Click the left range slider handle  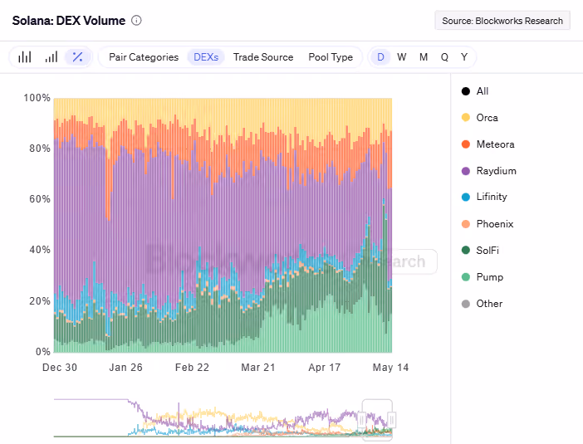[x=362, y=420]
